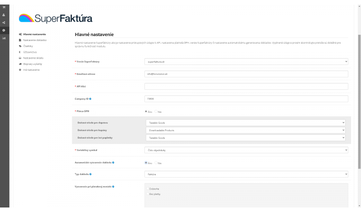Image resolution: width=361 pixels, height=212 pixels.
Task: Select Áno for Platca DPH
Action: [146, 111]
